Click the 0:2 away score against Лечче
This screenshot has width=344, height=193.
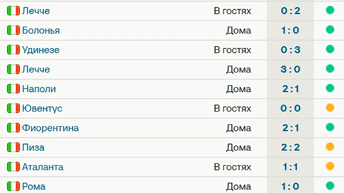(290, 11)
